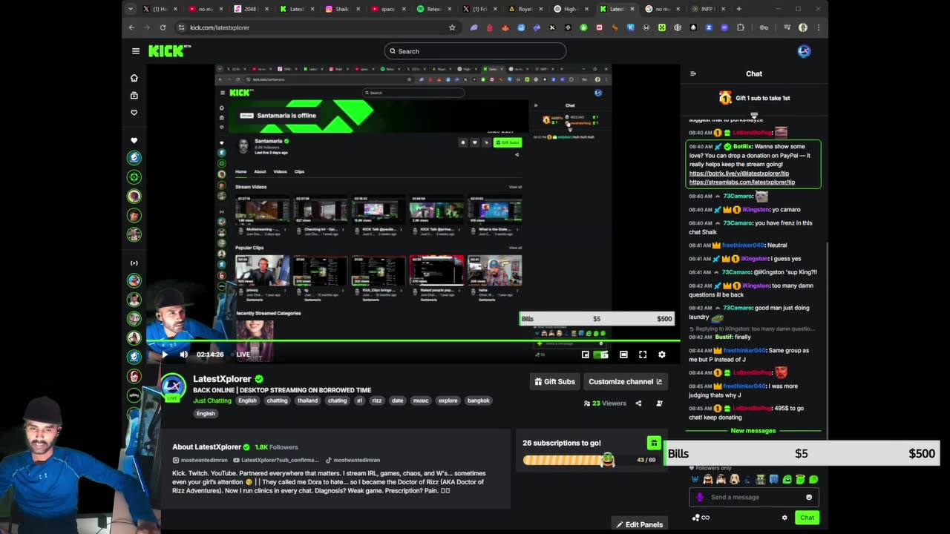Bookmark page with the star icon
Screen dimensions: 950x534
tap(452, 27)
